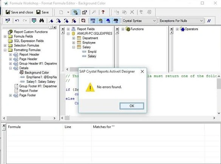Expand the Functions tree
Screen dimensions: 221x164
click(123, 29)
